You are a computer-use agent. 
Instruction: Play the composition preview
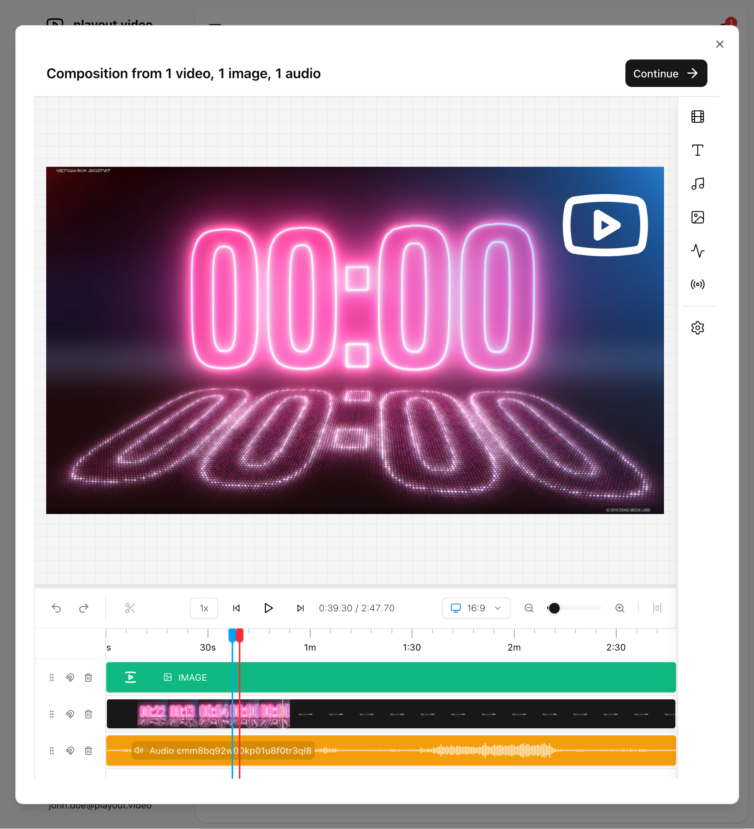[268, 608]
